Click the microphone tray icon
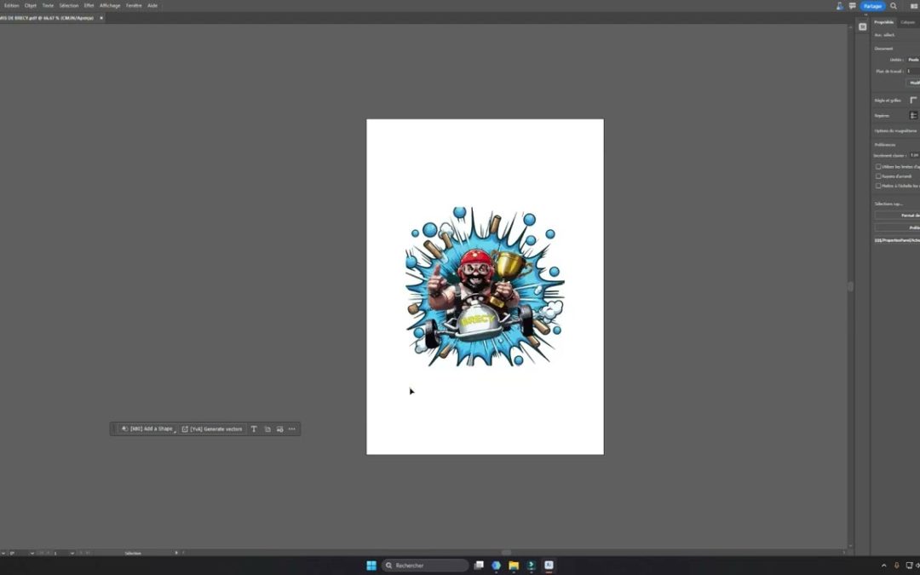Image resolution: width=920 pixels, height=575 pixels. (896, 566)
